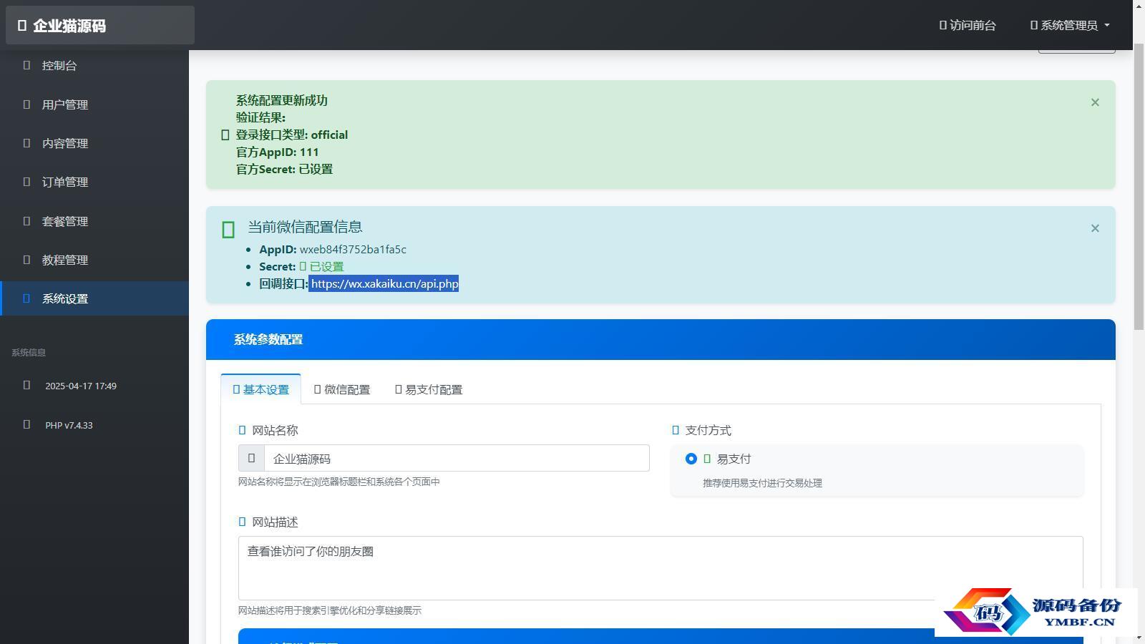
Task: Click the icon next to 支付方式 label
Action: coord(675,430)
